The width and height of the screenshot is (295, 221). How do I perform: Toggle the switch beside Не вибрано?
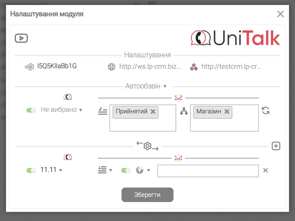(31, 110)
